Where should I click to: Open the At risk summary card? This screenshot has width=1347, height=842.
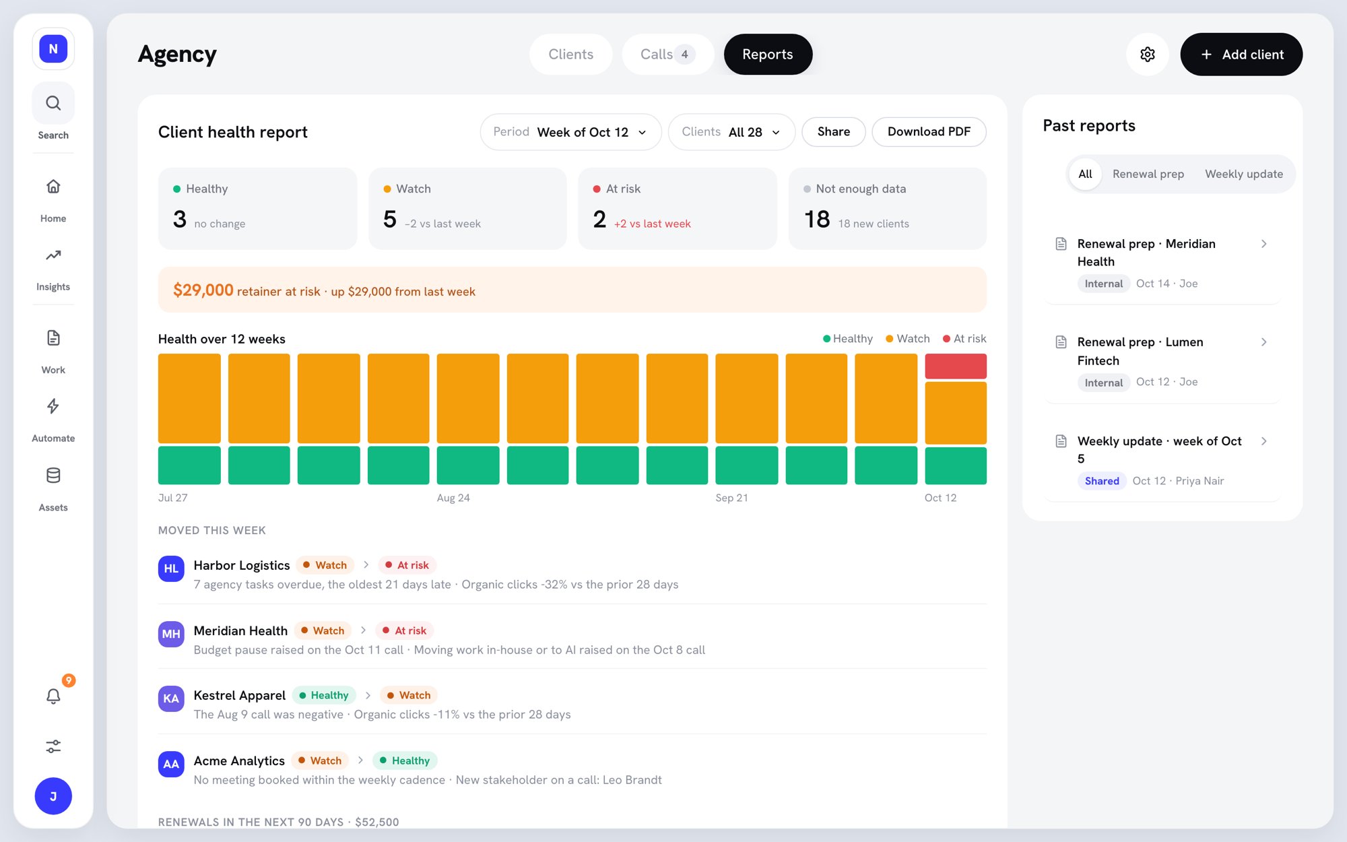(678, 209)
